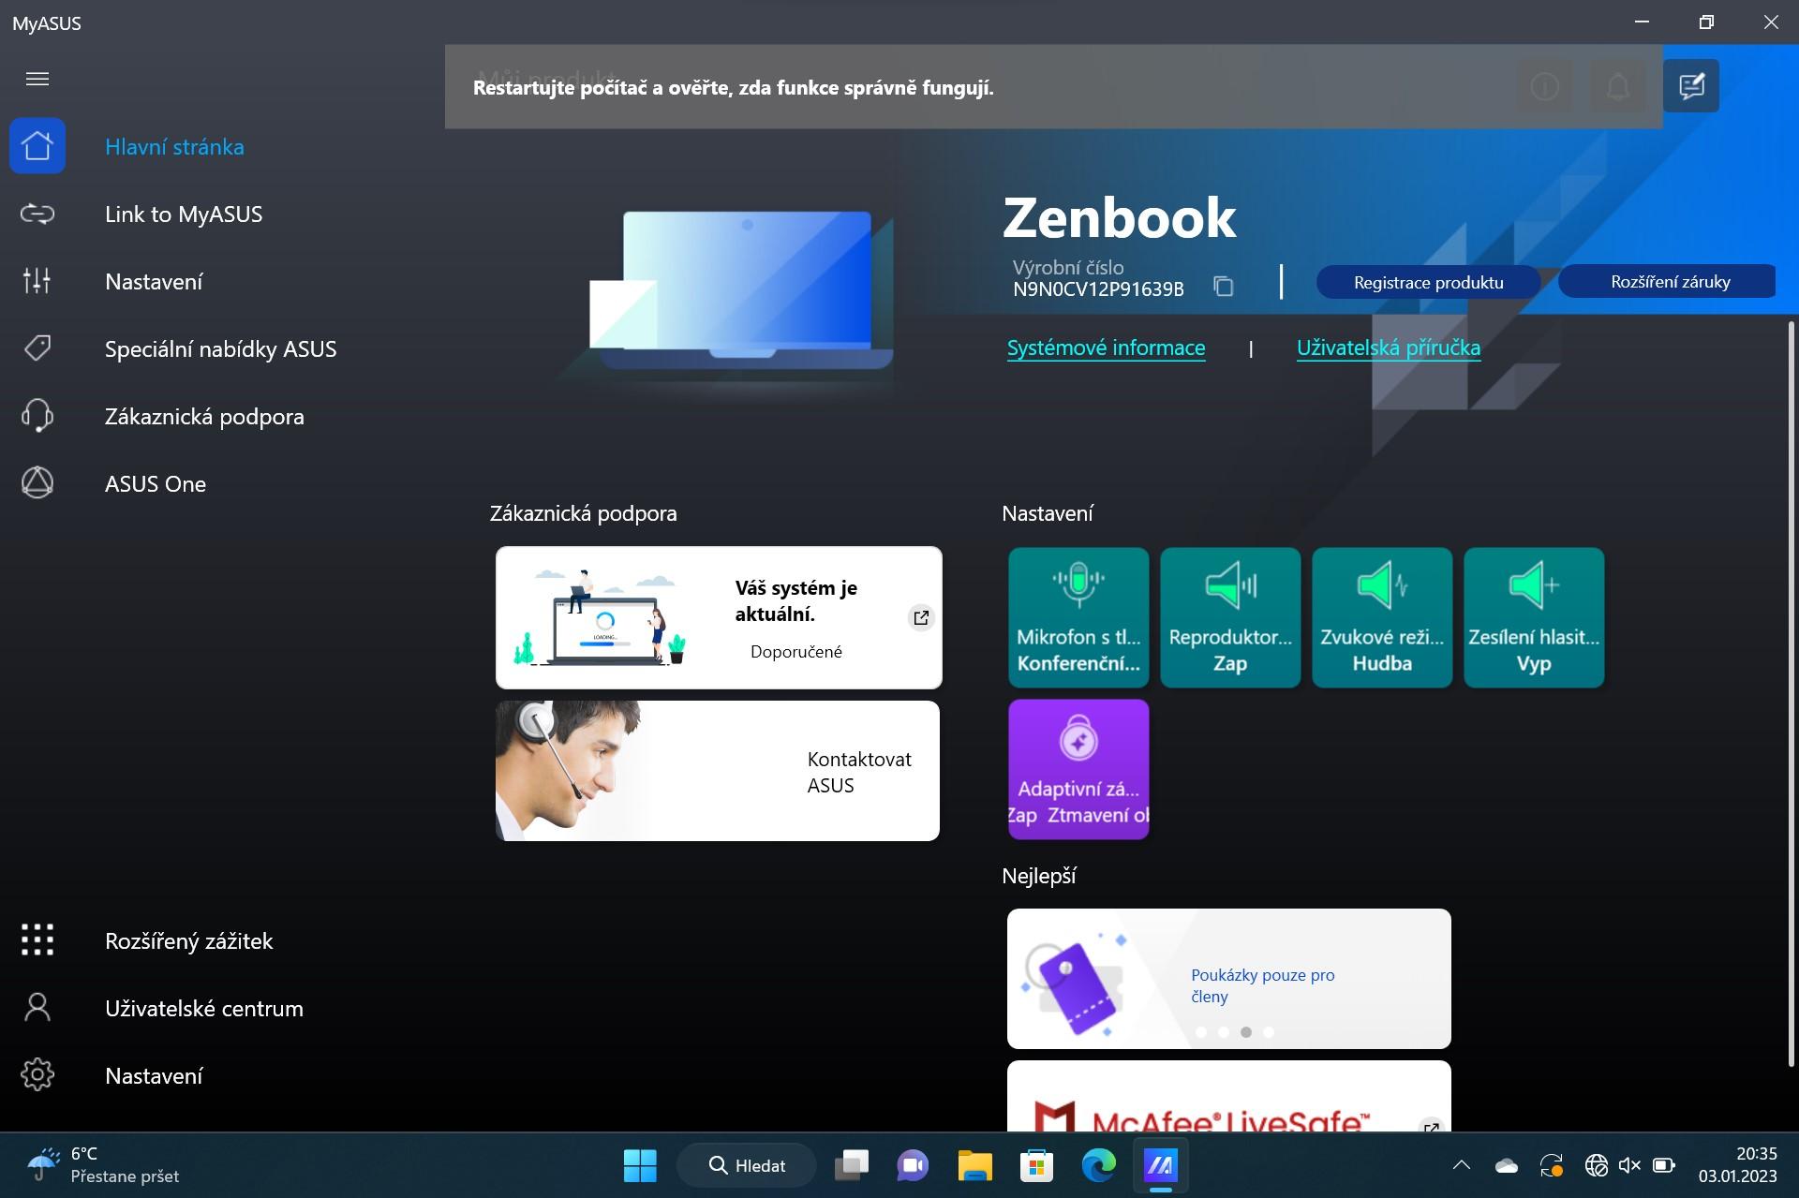The height and width of the screenshot is (1198, 1799).
Task: Click Hledat taskbar search box
Action: (x=747, y=1165)
